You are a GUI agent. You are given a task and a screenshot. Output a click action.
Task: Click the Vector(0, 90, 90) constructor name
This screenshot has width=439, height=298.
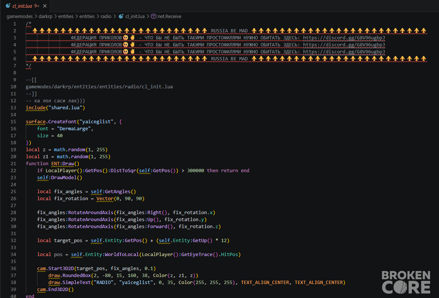[105, 199]
